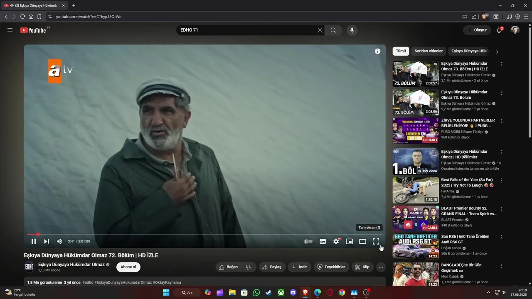
Task: Show more filter chips with arrow
Action: pos(497,51)
